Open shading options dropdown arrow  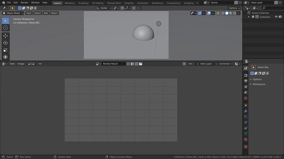239,13
